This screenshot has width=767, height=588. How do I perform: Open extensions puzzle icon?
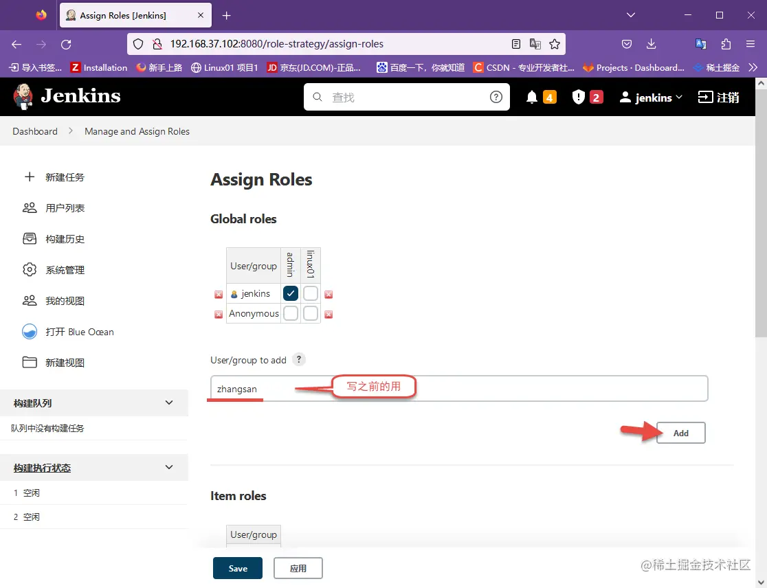point(726,44)
